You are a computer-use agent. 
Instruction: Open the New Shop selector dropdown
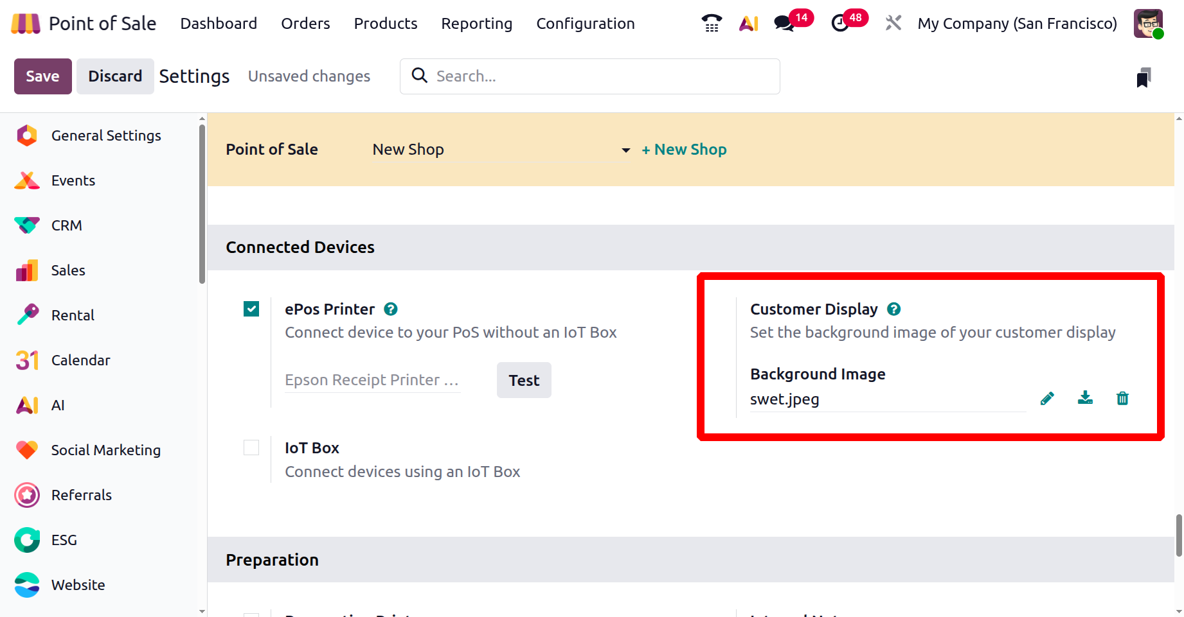click(x=501, y=150)
